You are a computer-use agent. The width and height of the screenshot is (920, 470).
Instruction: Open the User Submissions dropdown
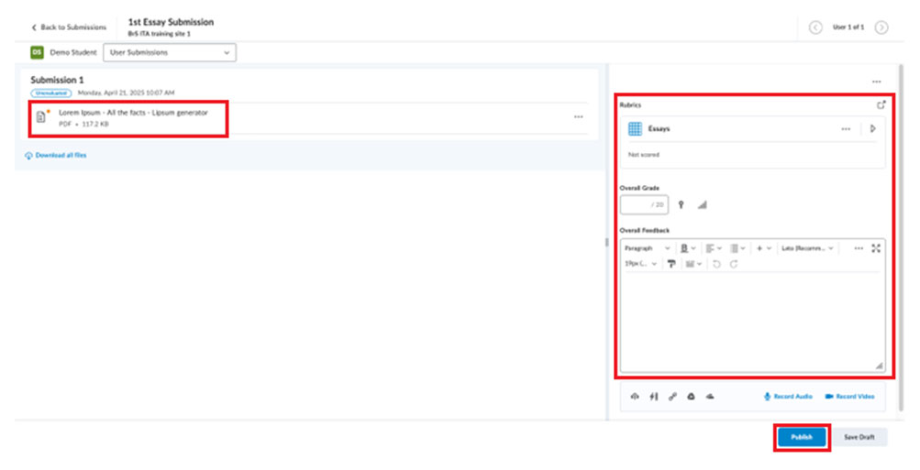pos(170,53)
